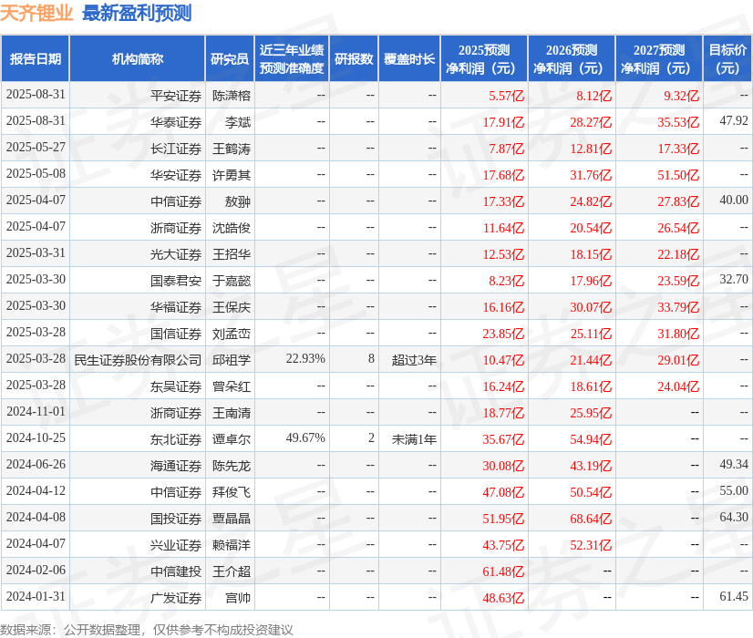Image resolution: width=753 pixels, height=638 pixels.
Task: Click the 机构简称 column header
Action: [135, 57]
